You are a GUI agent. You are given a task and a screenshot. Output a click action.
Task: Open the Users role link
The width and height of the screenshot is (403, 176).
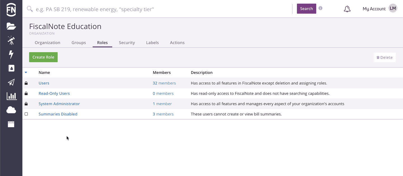tap(44, 83)
